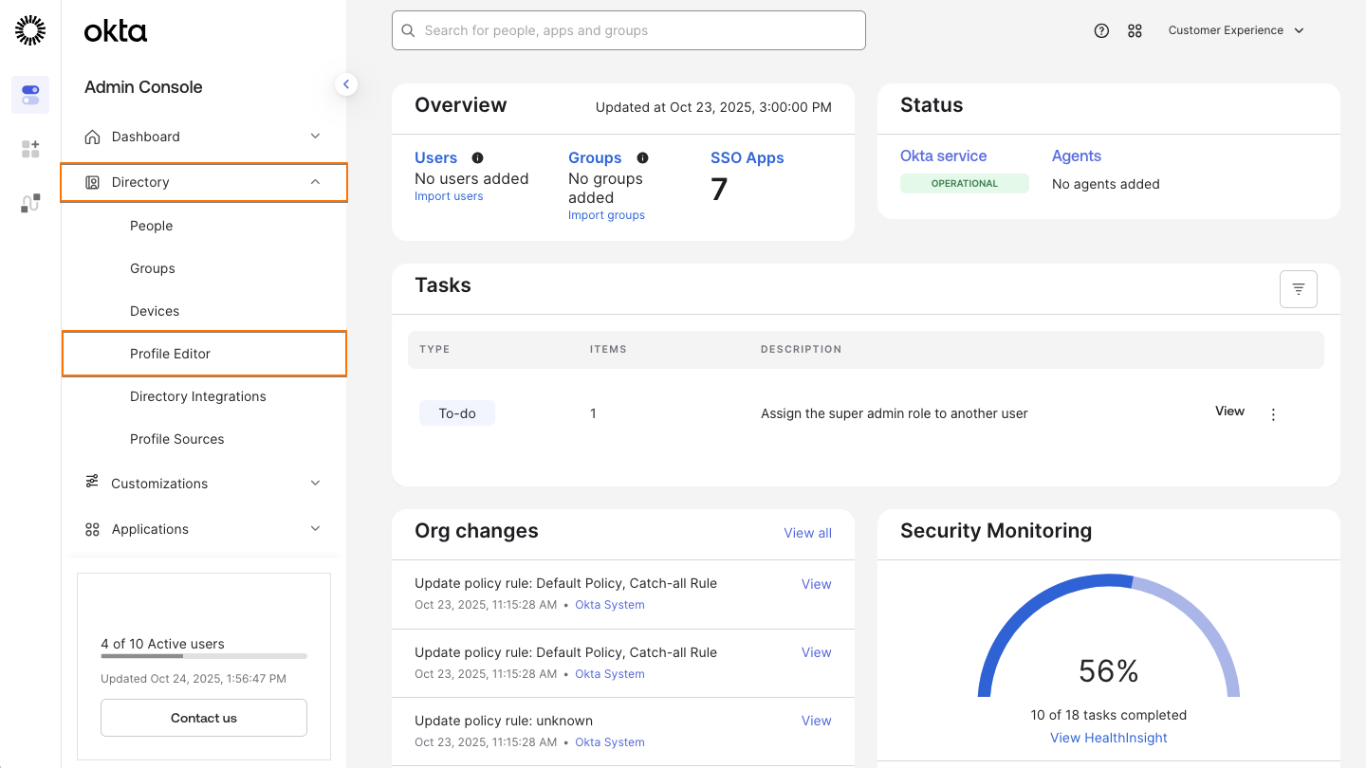The height and width of the screenshot is (768, 1366).
Task: Select the add apps icon in left rail
Action: coord(29,149)
